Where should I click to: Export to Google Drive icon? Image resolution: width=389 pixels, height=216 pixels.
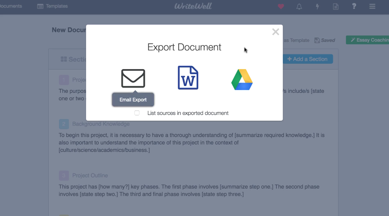(242, 79)
